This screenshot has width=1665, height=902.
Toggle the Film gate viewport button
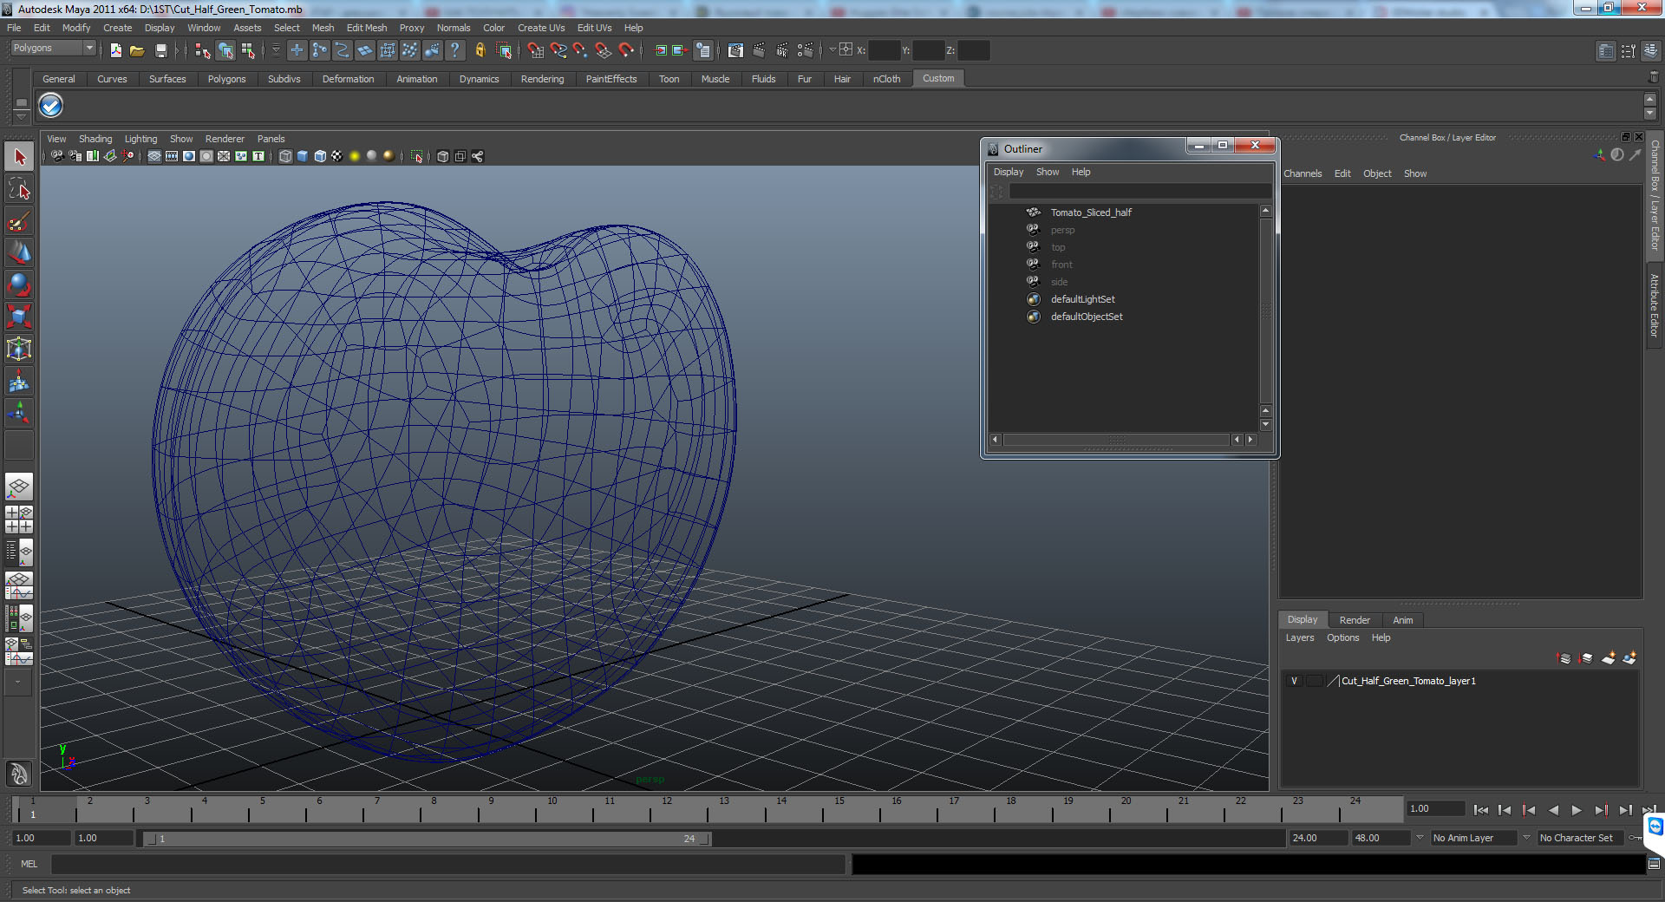click(x=172, y=156)
